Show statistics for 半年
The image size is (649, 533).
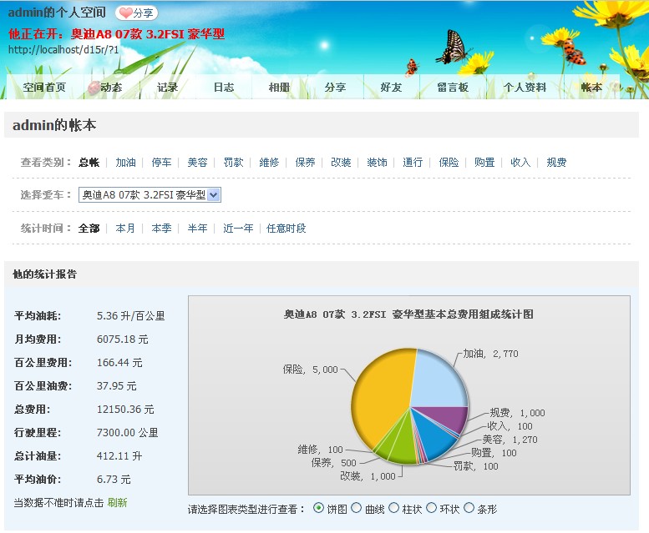coord(197,228)
